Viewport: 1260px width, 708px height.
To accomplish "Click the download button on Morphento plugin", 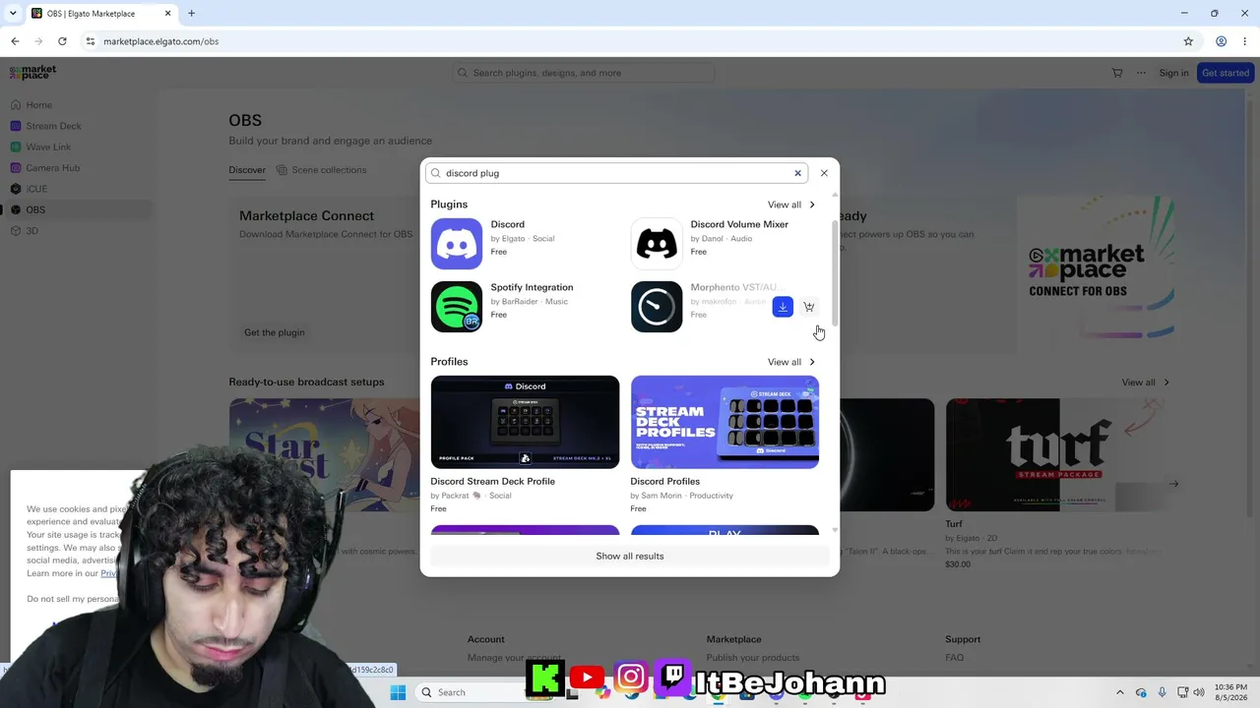I will 783,307.
